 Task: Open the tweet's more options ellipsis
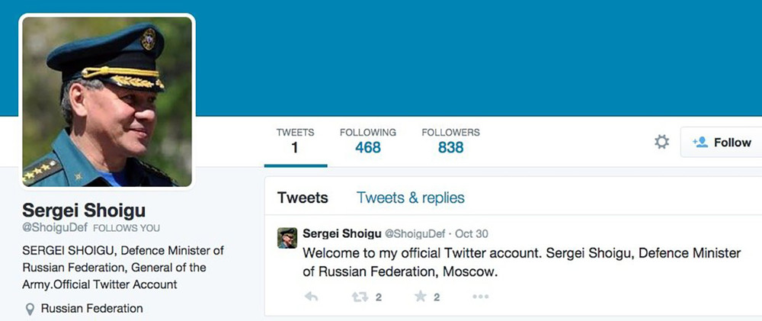480,297
